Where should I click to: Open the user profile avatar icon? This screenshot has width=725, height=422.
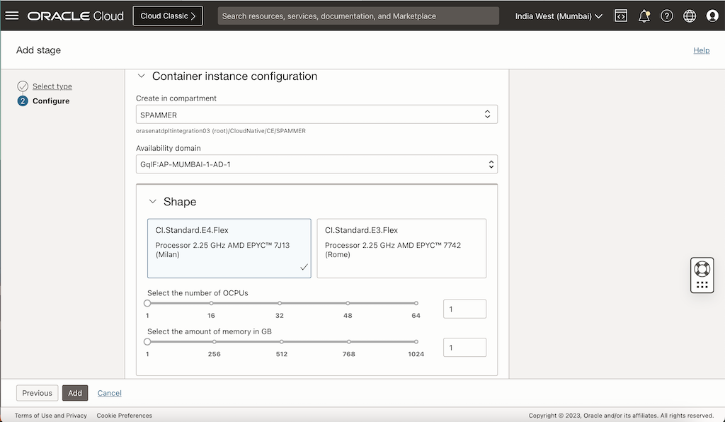[712, 15]
